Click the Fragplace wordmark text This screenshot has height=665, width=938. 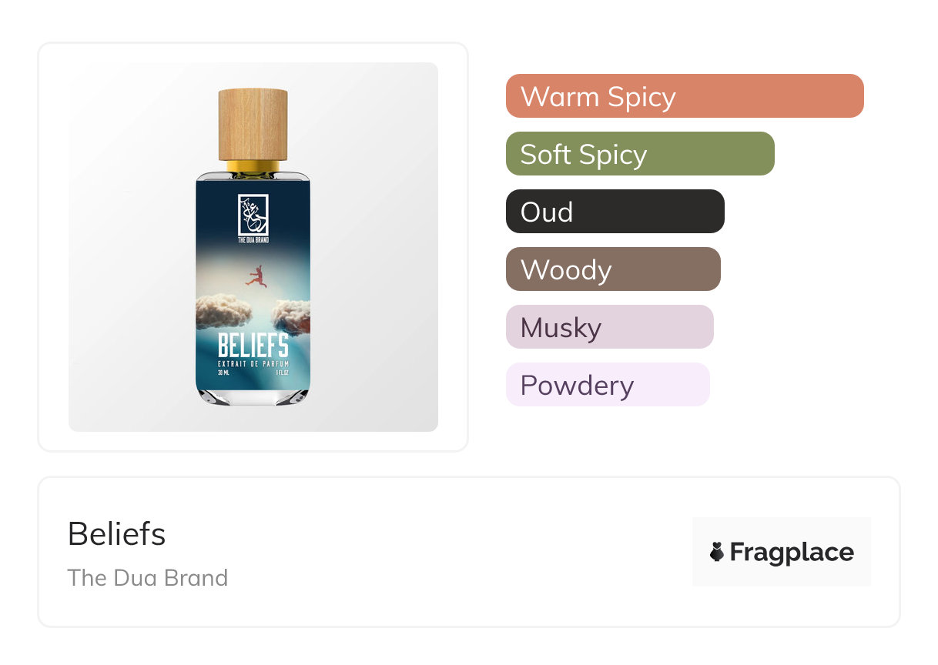click(791, 552)
